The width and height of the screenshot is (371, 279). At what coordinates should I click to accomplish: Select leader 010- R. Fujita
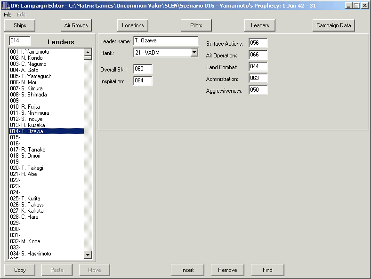tap(46, 107)
